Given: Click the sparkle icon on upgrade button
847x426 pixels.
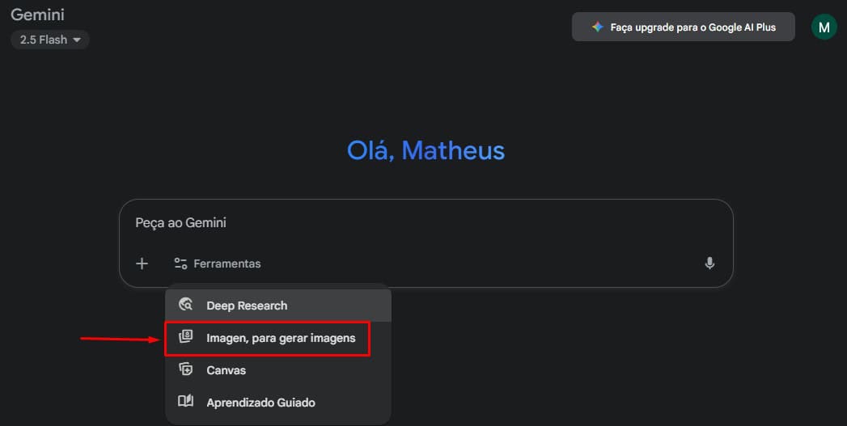Looking at the screenshot, I should tap(597, 27).
